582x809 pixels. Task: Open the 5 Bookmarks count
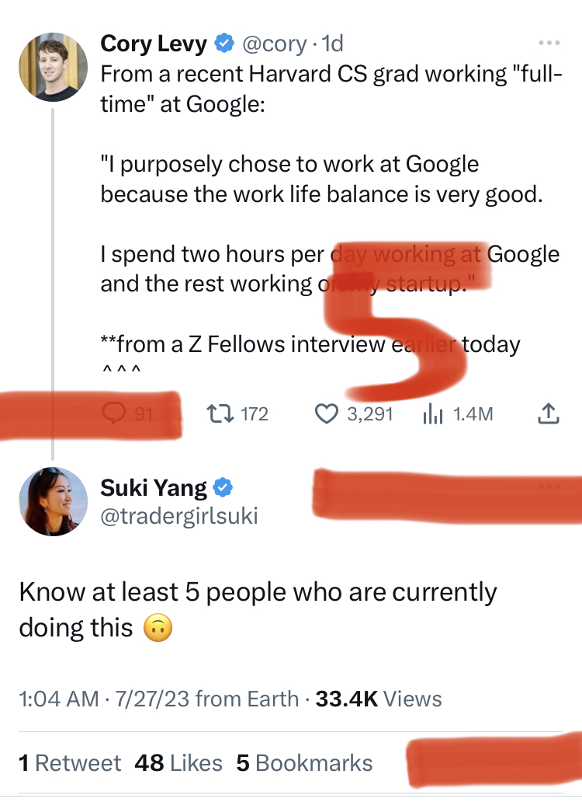point(304,763)
